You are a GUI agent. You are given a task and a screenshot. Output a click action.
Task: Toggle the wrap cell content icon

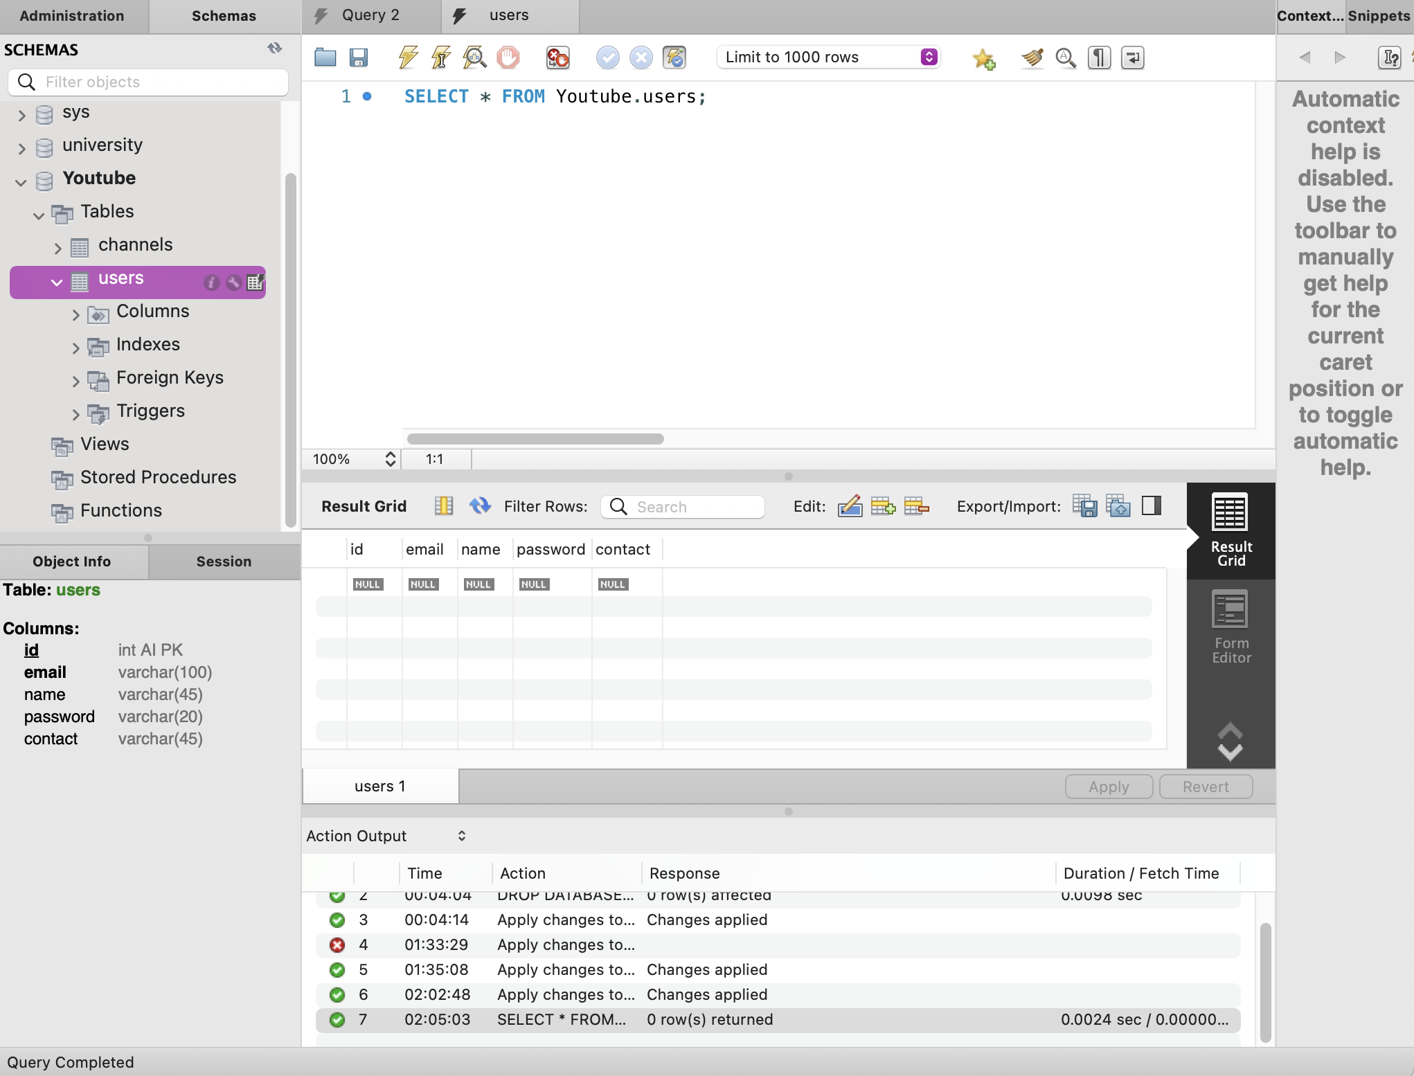[1152, 506]
